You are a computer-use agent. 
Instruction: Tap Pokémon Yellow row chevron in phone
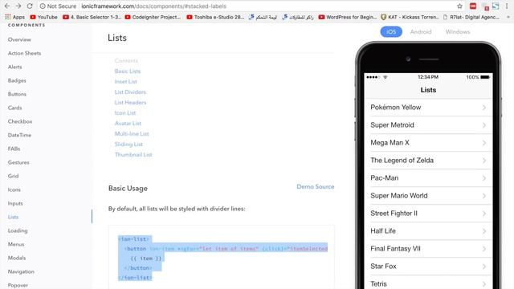483,108
